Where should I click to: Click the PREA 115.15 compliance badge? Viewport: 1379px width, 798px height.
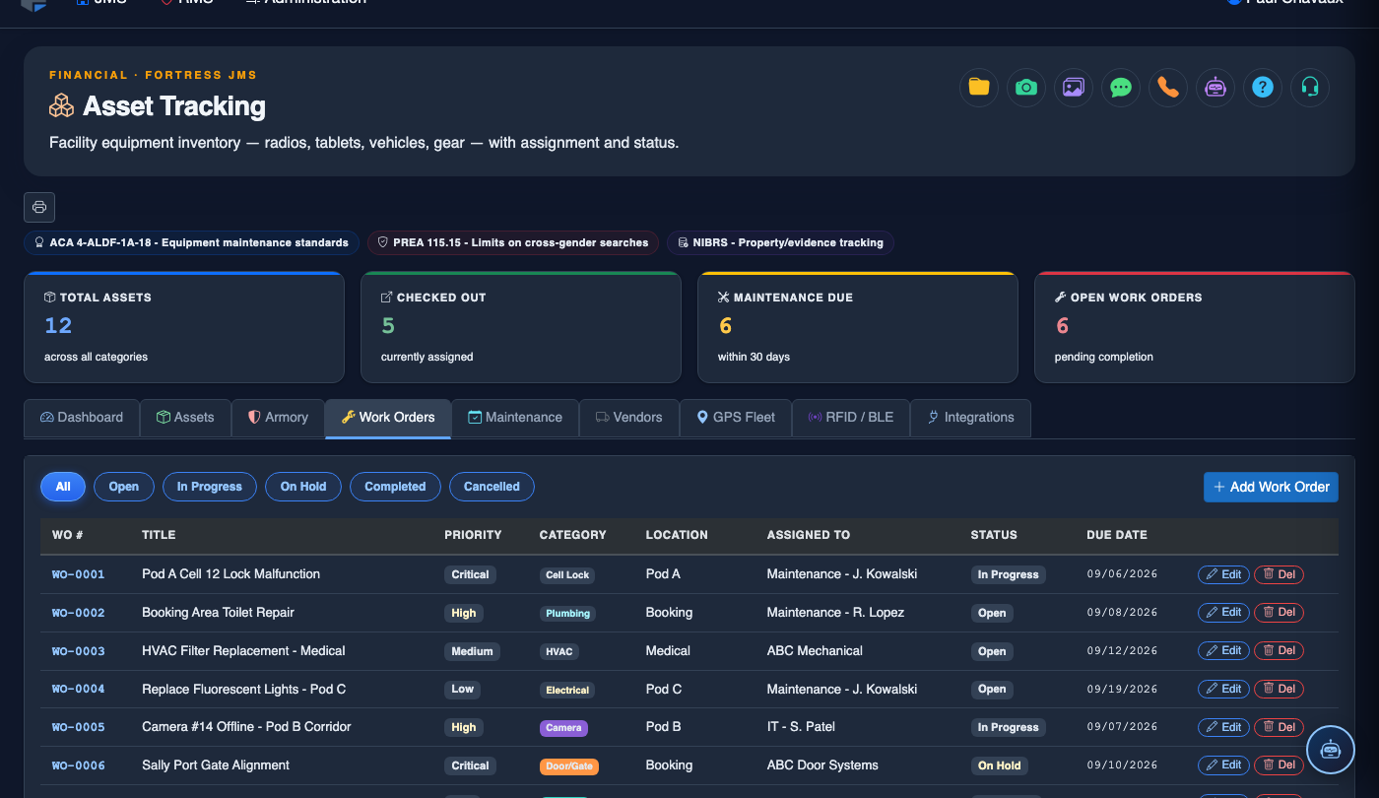[512, 242]
